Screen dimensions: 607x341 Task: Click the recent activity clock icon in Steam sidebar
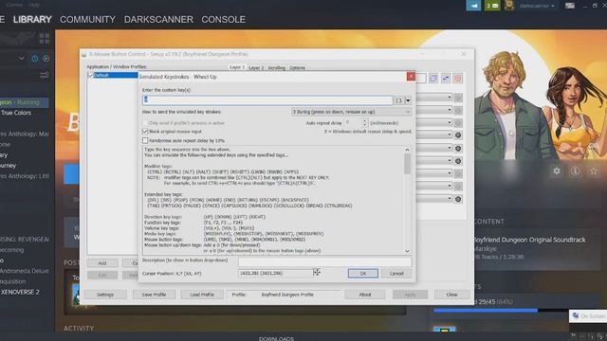(x=35, y=59)
